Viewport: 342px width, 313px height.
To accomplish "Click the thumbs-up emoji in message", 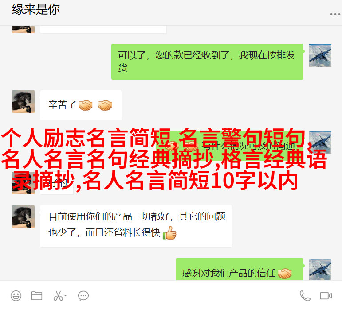I will coord(169,233).
